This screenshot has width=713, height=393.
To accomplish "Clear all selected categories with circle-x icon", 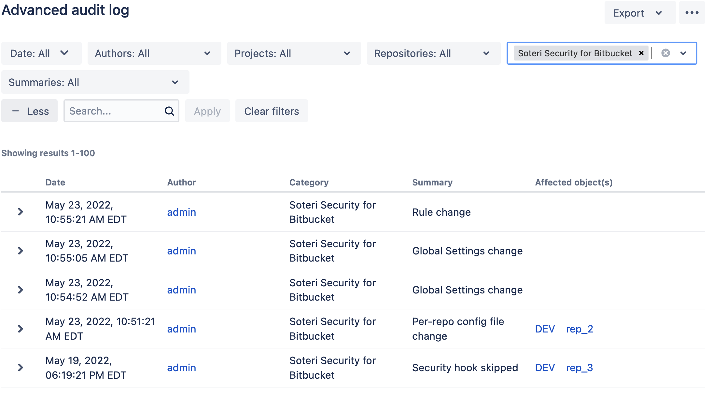I will tap(666, 53).
